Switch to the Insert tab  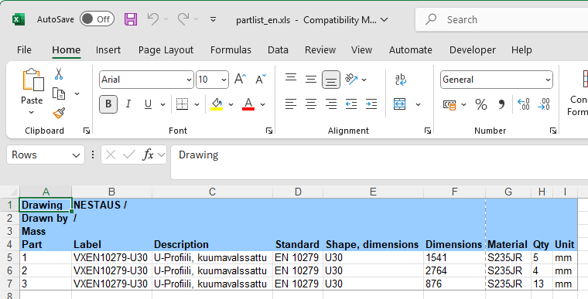(108, 49)
